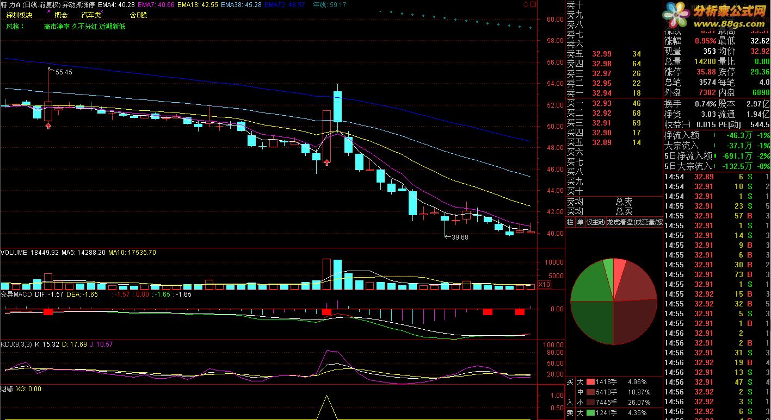Screen dimensions: 771x420
Task: Click the KDJ(9,3,3) indicator title
Action: 16,344
